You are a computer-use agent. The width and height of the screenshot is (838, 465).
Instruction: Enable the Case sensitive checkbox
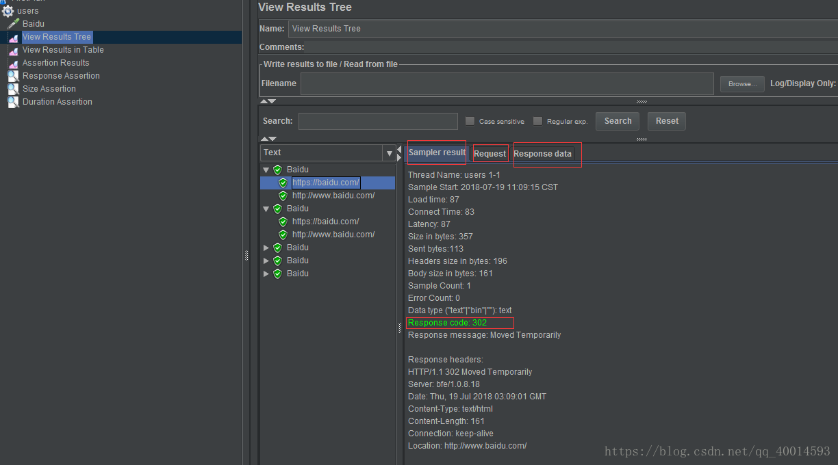click(x=470, y=121)
